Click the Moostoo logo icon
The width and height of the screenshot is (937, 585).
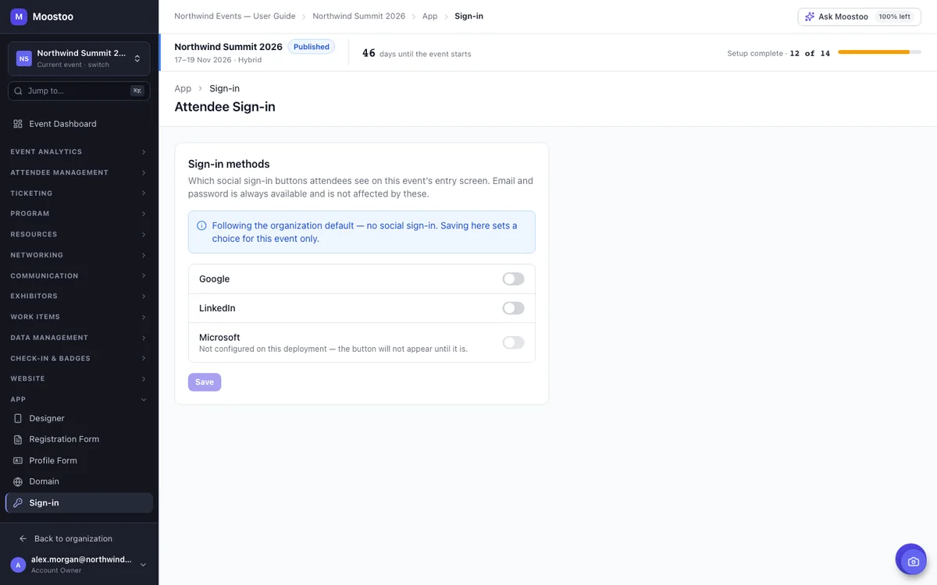[x=19, y=16]
